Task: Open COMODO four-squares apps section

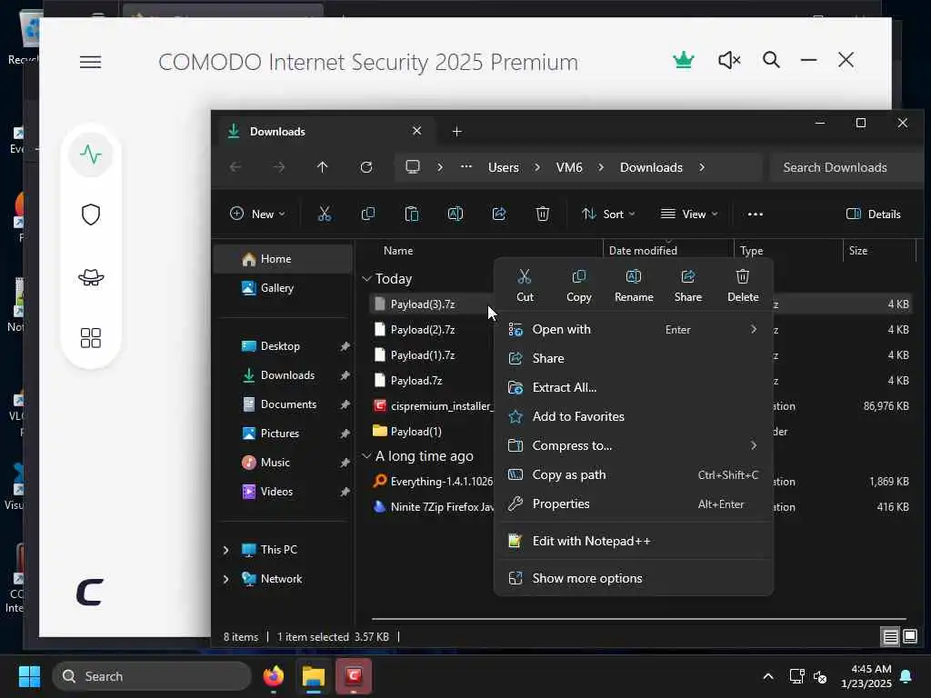Action: (x=91, y=338)
